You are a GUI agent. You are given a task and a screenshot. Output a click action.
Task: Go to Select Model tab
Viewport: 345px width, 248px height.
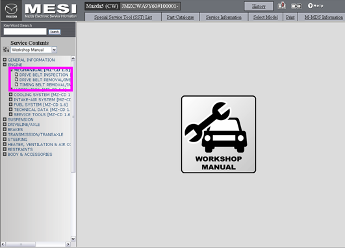[x=265, y=17]
